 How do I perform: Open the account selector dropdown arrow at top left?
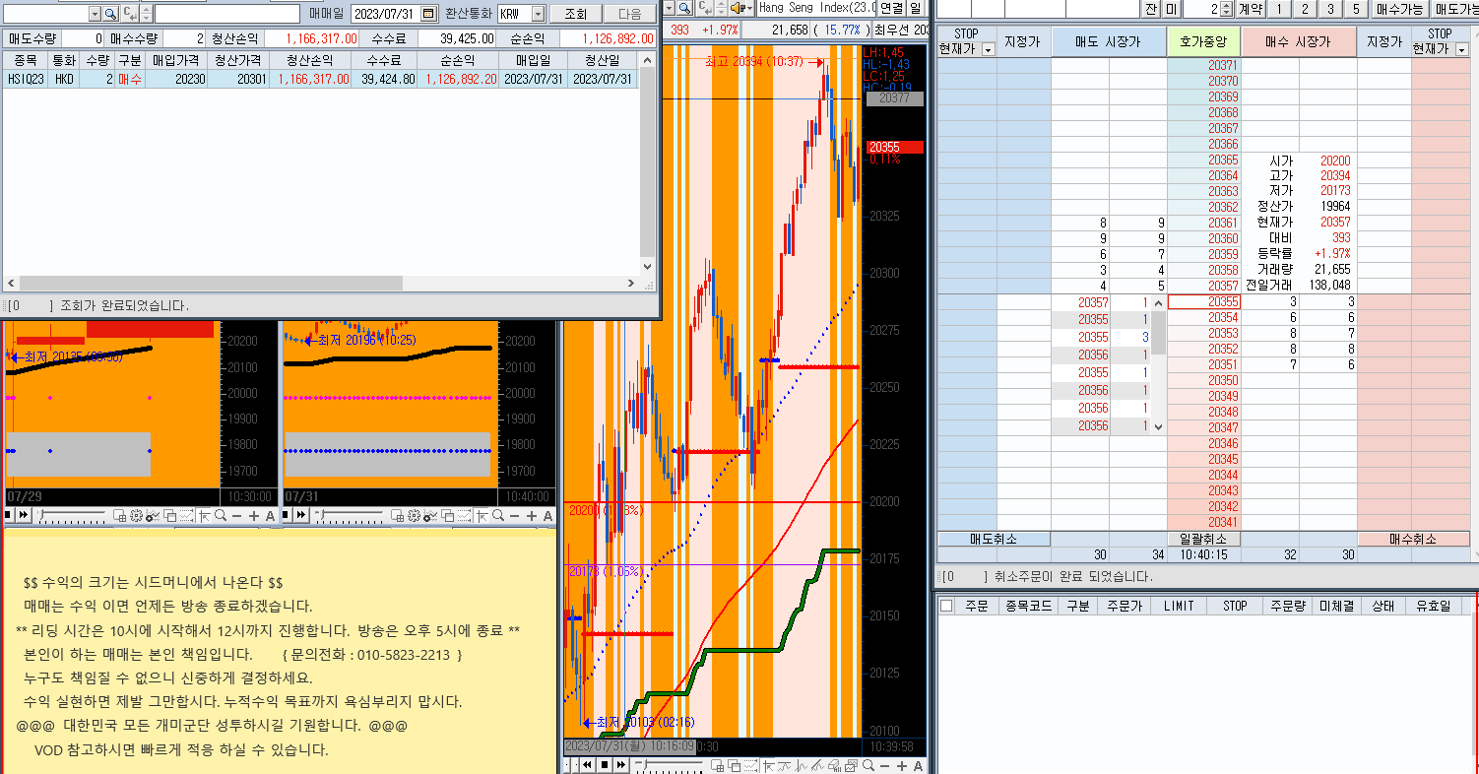pyautogui.click(x=95, y=14)
